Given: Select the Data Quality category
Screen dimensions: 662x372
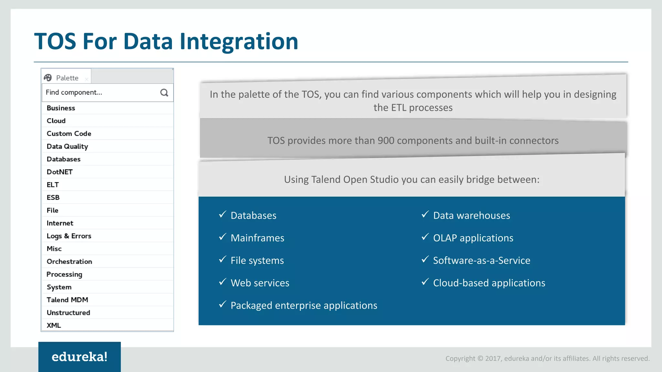Looking at the screenshot, I should [x=67, y=146].
